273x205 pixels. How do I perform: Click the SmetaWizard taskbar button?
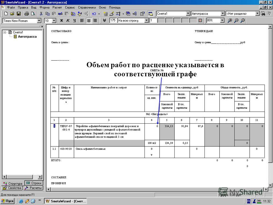coord(66,201)
